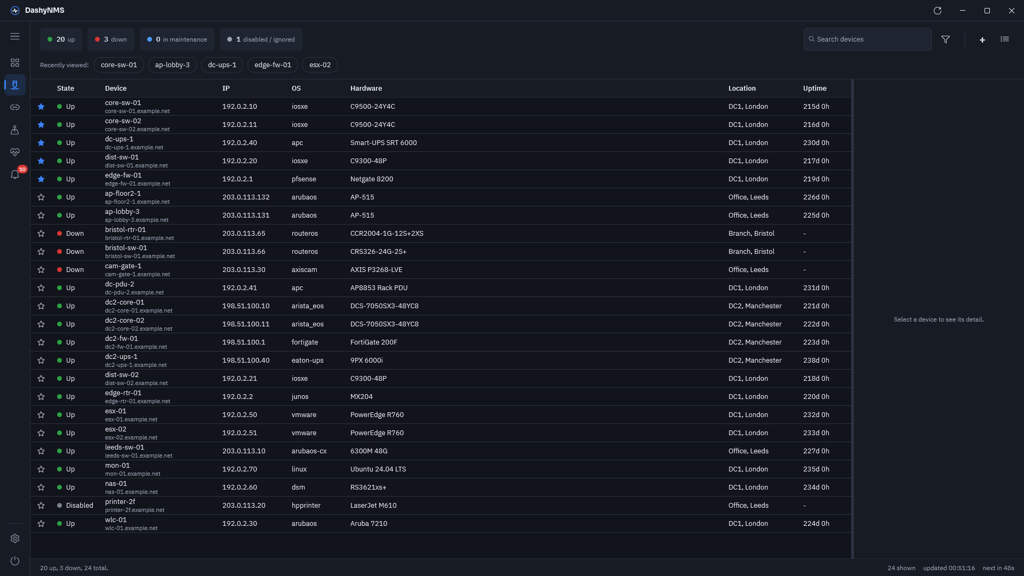Viewport: 1024px width, 576px height.
Task: Open settings gear in sidebar
Action: 15,539
